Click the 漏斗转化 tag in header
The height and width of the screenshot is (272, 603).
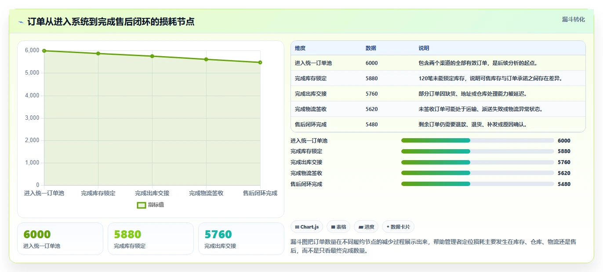coord(574,19)
